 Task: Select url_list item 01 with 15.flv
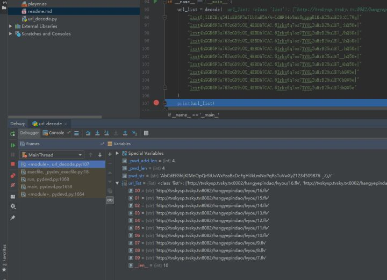[x=199, y=198]
